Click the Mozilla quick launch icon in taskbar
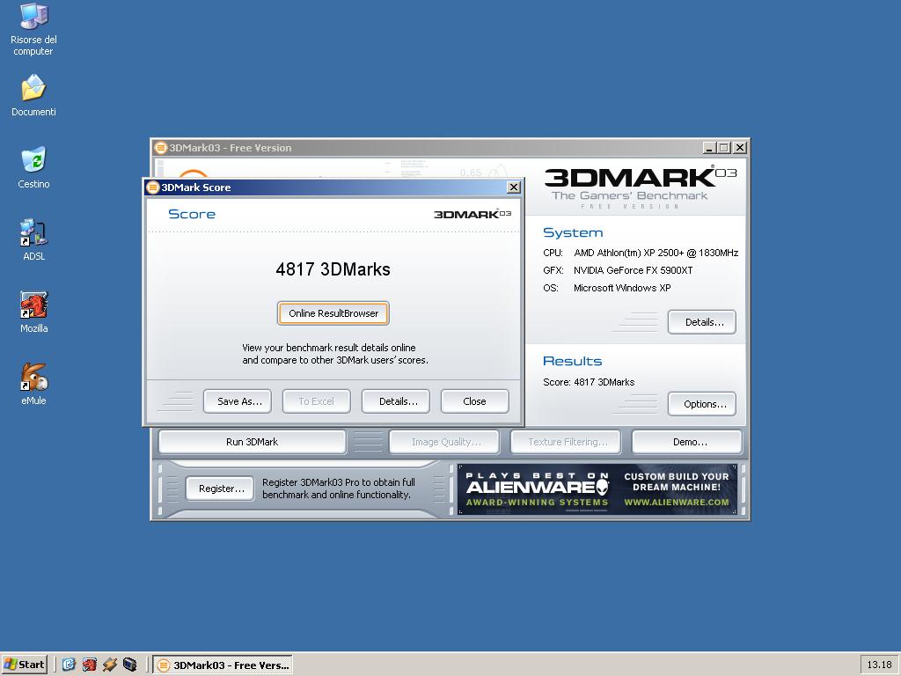Screen dimensions: 901x676 pyautogui.click(x=89, y=665)
